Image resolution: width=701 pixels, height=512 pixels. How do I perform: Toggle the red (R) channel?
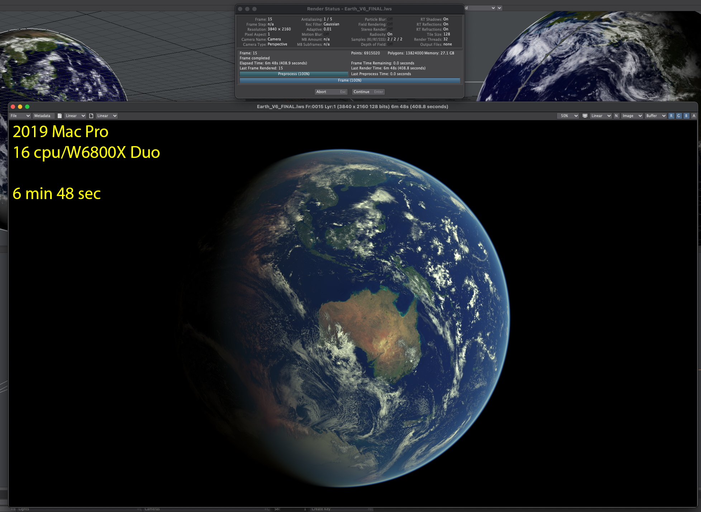[671, 116]
